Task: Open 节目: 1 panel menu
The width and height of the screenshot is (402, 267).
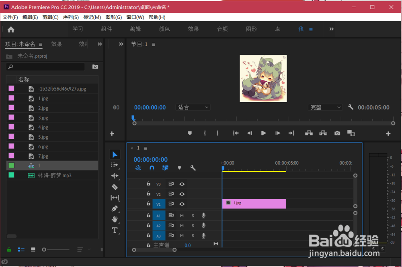Action: coord(153,44)
